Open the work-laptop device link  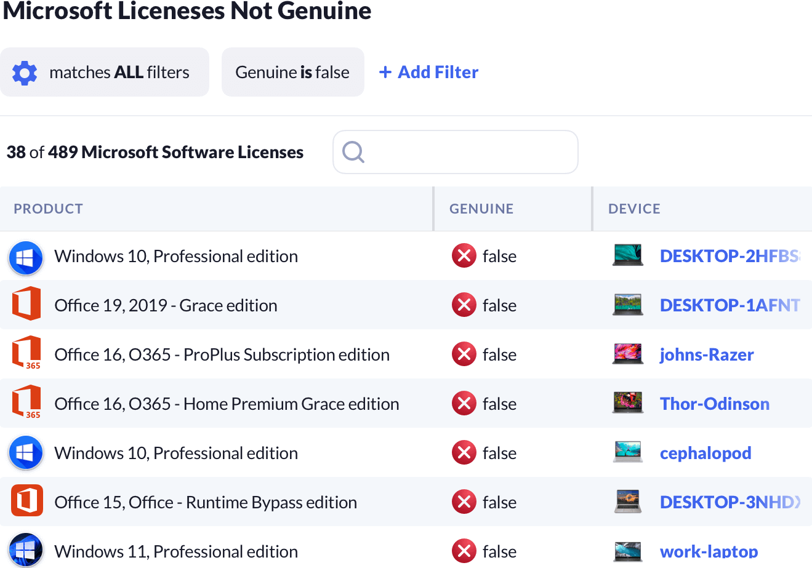click(709, 551)
